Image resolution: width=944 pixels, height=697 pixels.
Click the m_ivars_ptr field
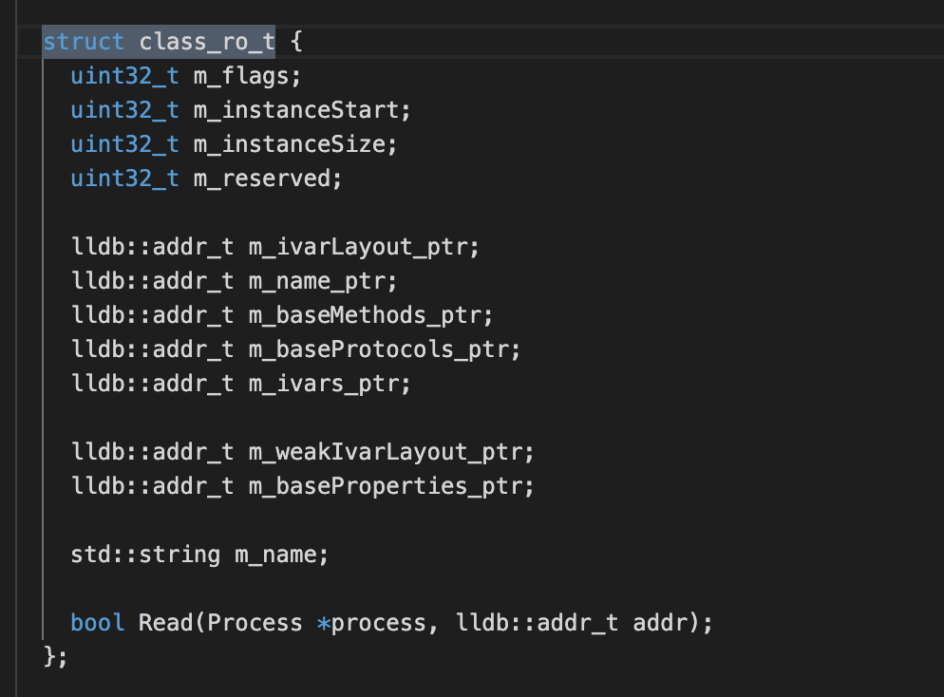[x=323, y=384]
